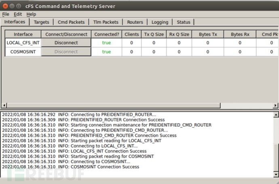Click the 'LOCAL_CFS_INT Connection Success' log line
Image resolution: width=279 pixels, height=184 pixels.
point(74,151)
